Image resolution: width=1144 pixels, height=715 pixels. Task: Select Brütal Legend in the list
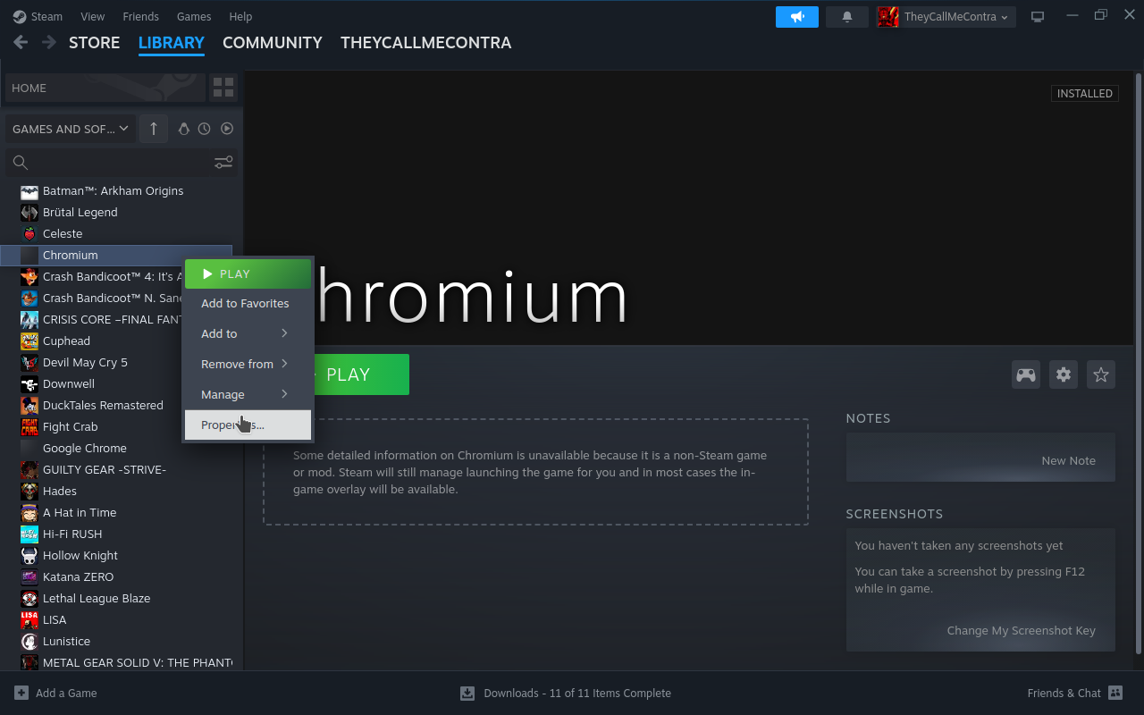pos(116,212)
